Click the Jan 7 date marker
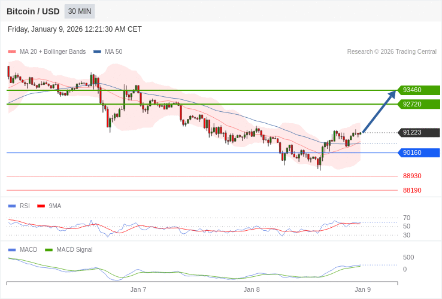The height and width of the screenshot is (299, 442). [x=138, y=289]
